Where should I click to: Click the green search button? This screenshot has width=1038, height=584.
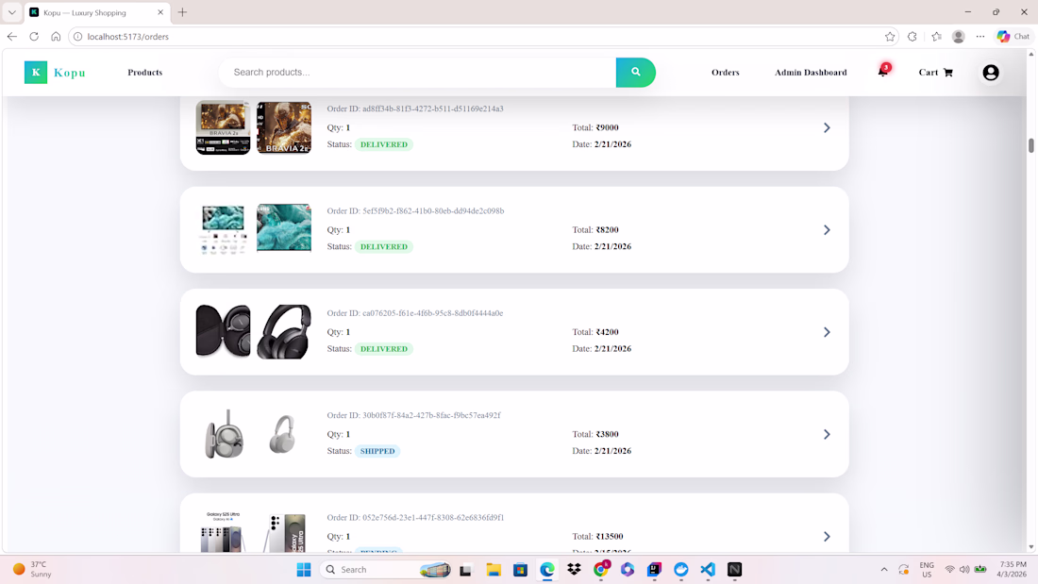tap(635, 72)
